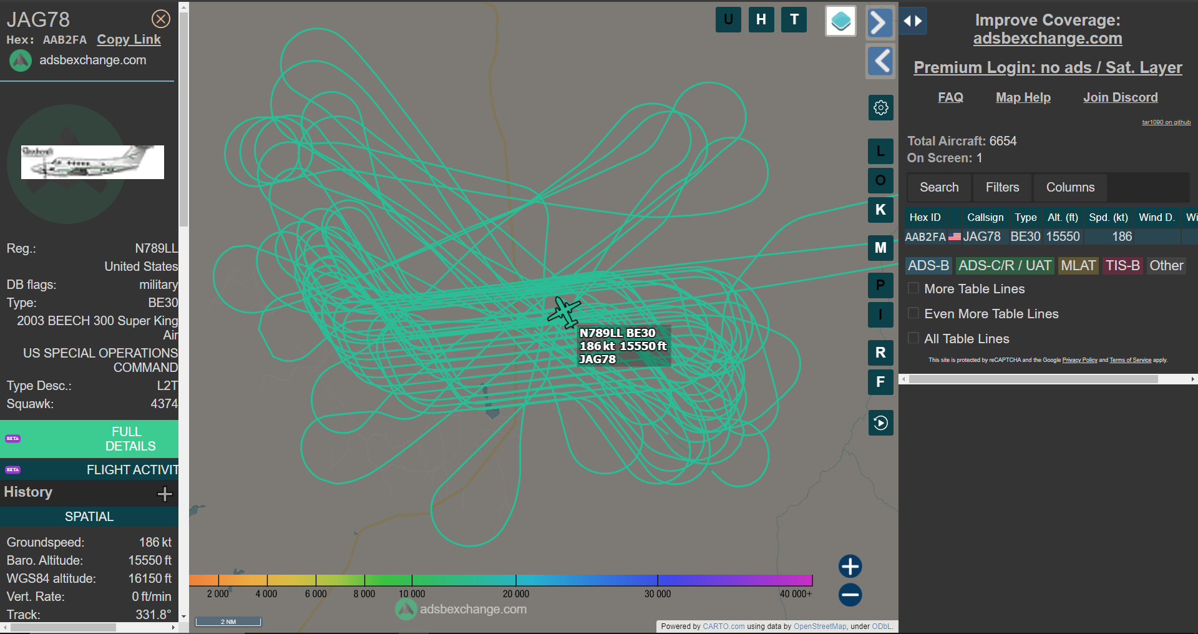Enable All Table Lines checkbox
The width and height of the screenshot is (1198, 634).
(913, 338)
